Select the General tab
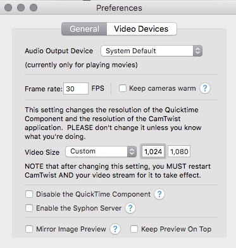Image resolution: width=236 pixels, height=248 pixels. point(84,29)
